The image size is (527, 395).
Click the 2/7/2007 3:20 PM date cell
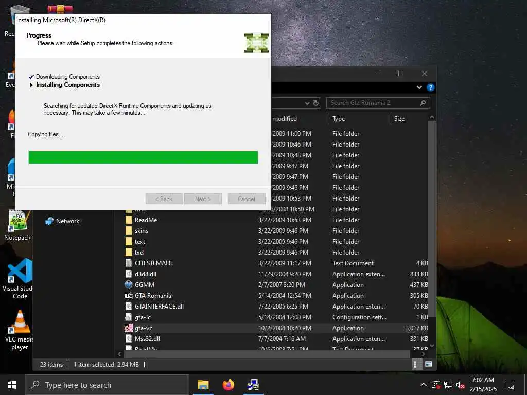(x=282, y=285)
